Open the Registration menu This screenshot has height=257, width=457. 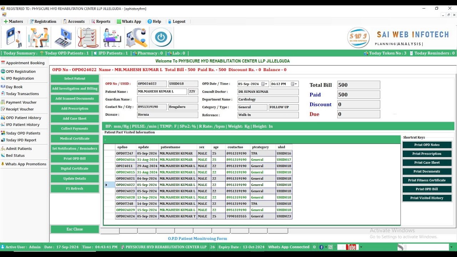[42, 21]
